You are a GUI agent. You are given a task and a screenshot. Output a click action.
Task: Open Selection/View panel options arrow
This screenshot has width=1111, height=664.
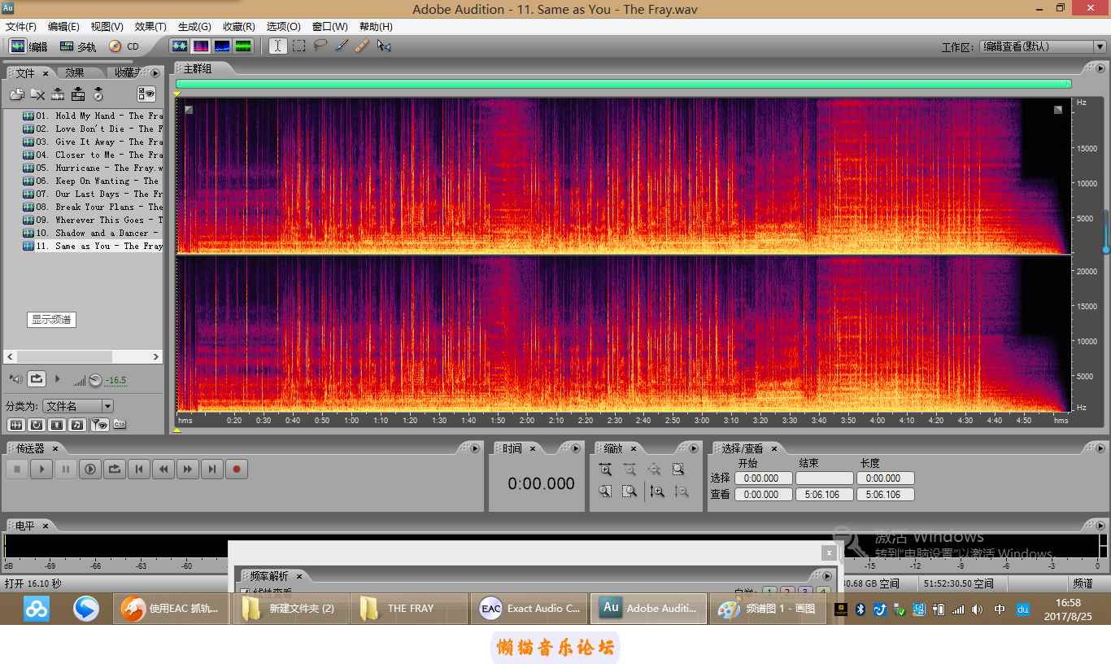click(1102, 448)
